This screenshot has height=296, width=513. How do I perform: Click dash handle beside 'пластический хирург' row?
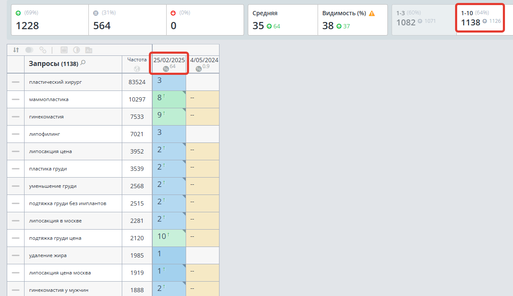click(16, 82)
